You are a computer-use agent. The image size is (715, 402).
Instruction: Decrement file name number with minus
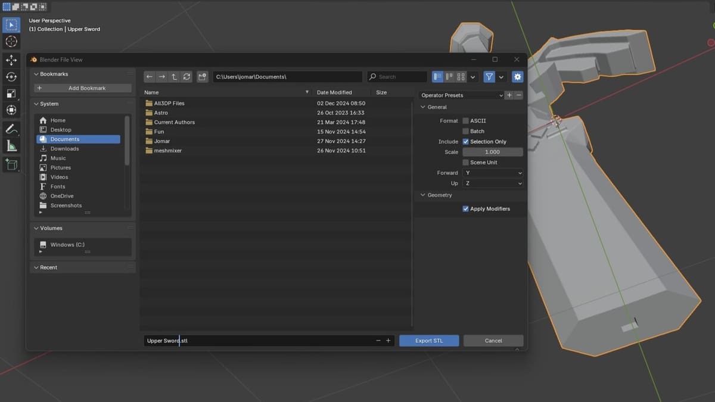(x=378, y=341)
